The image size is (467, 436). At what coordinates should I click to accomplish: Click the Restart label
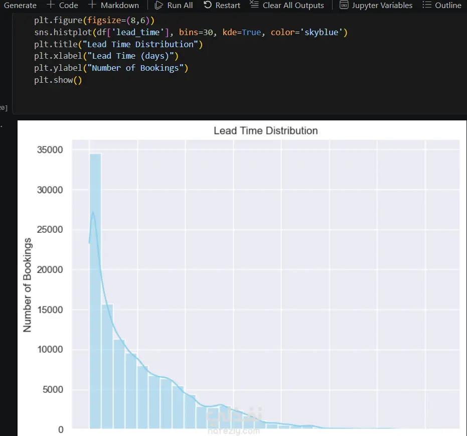tap(228, 6)
